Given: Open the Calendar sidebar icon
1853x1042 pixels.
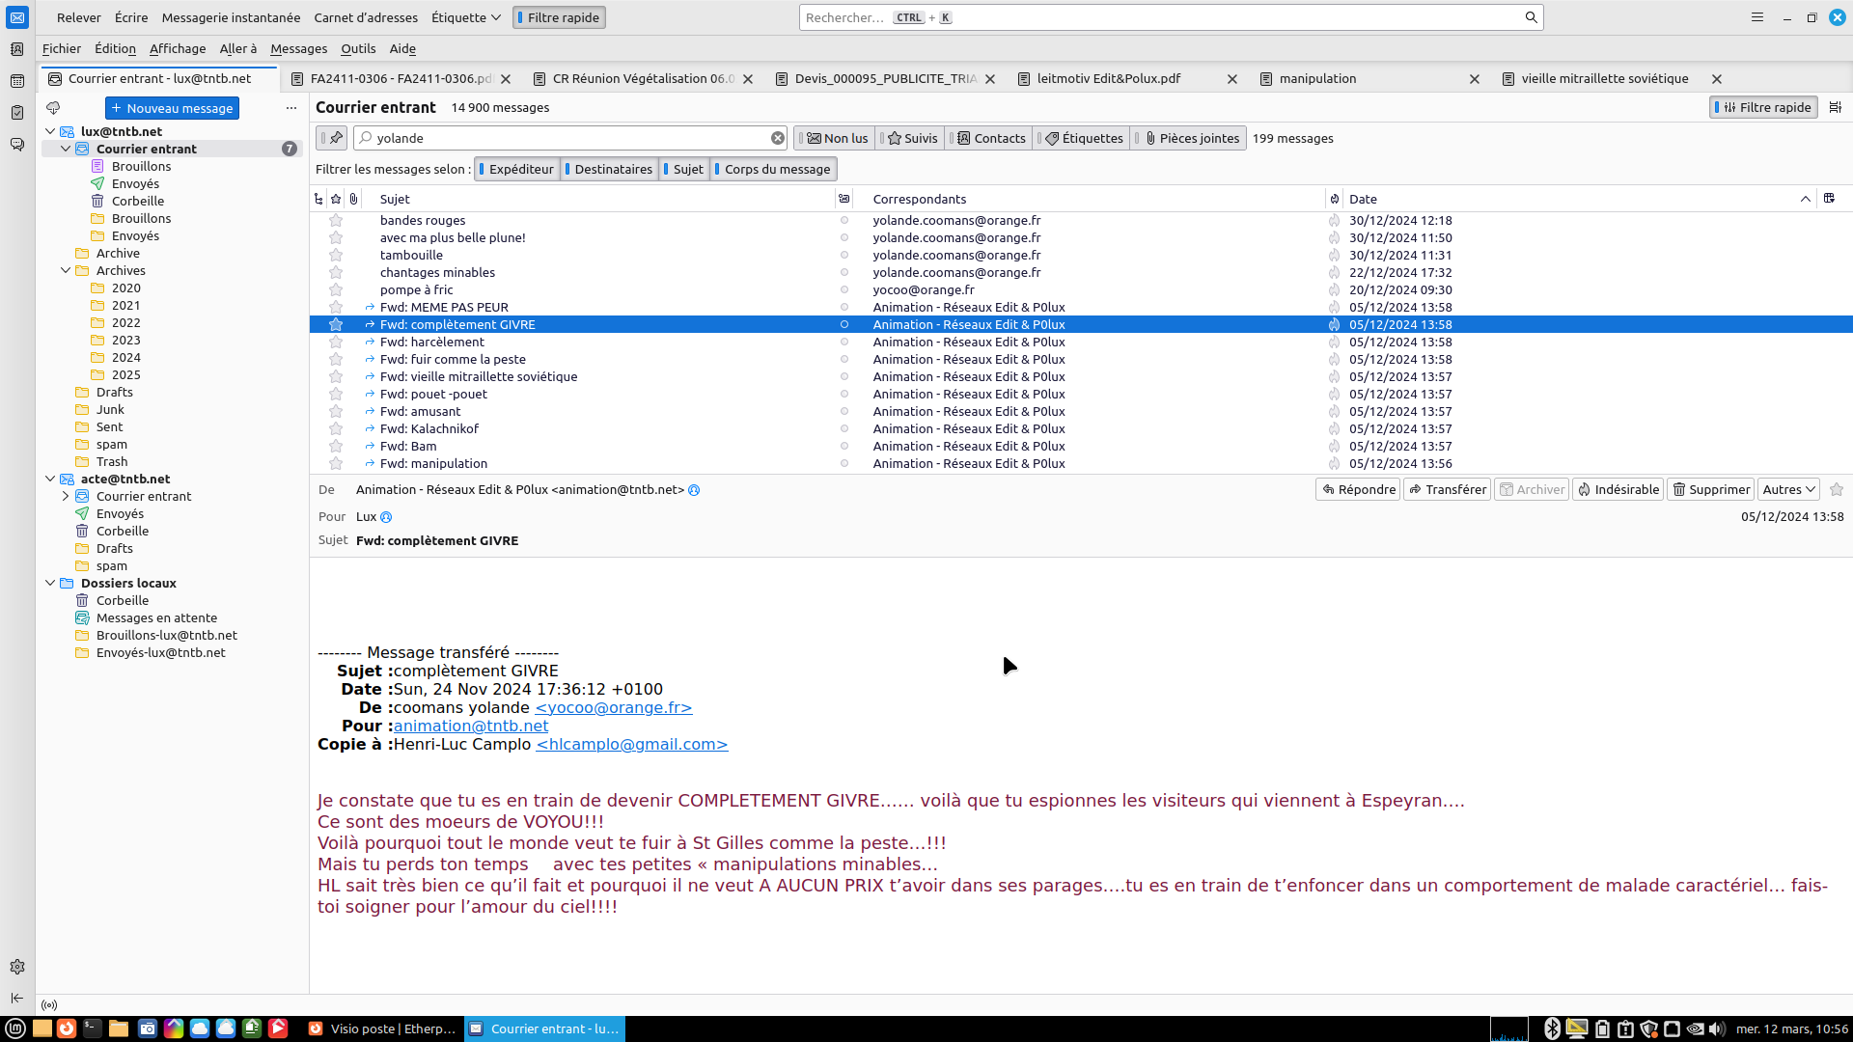Looking at the screenshot, I should [x=17, y=81].
